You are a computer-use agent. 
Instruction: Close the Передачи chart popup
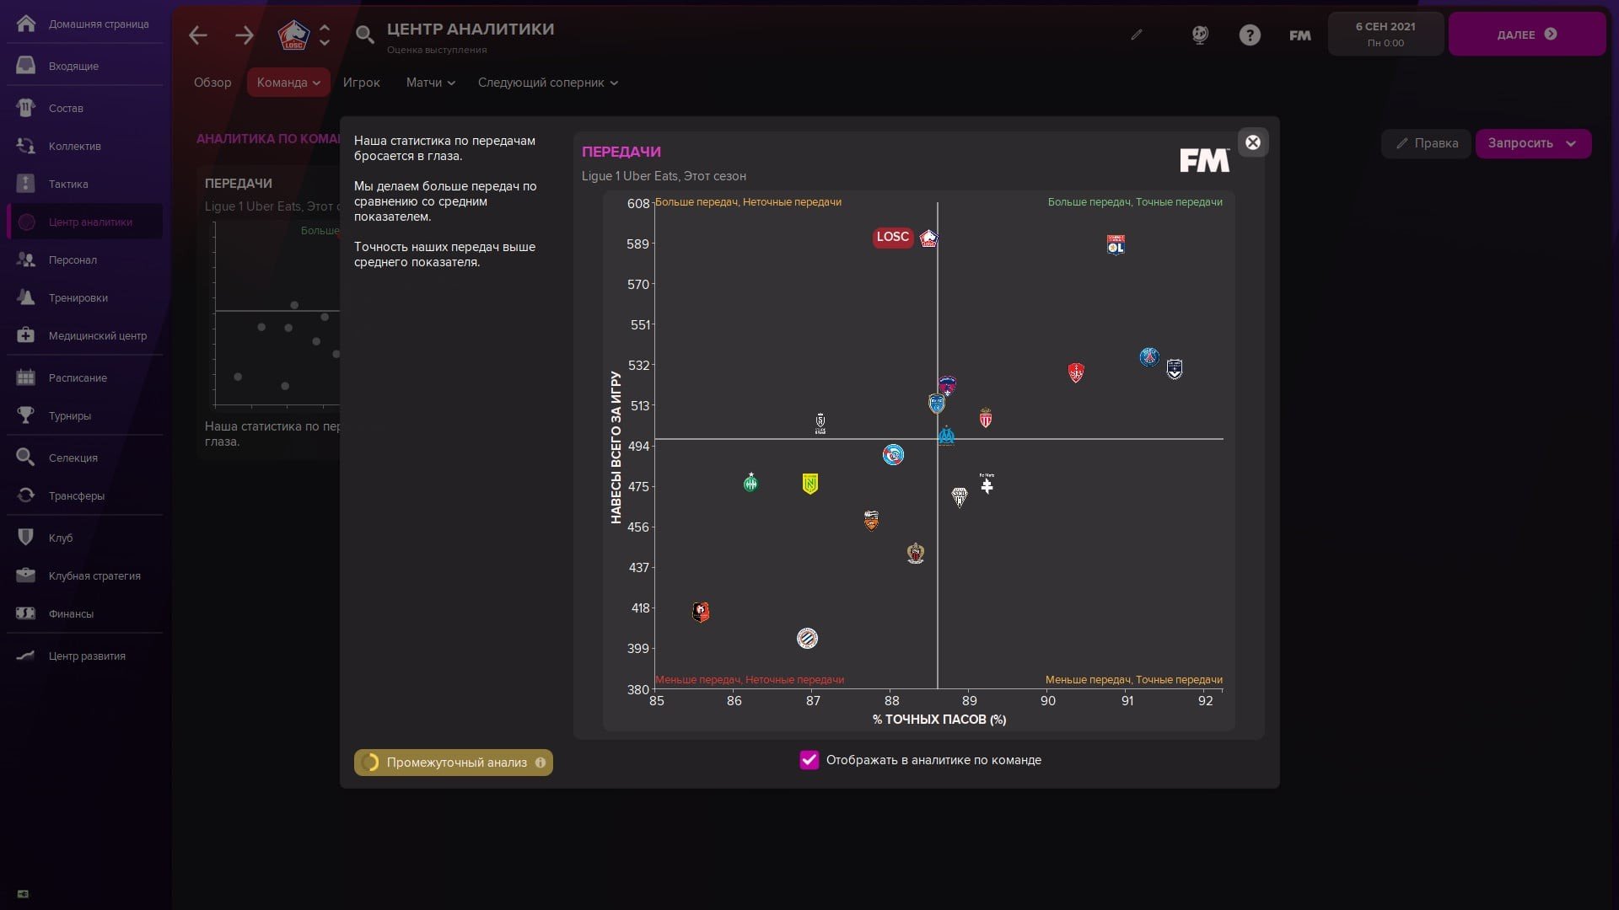[1253, 142]
